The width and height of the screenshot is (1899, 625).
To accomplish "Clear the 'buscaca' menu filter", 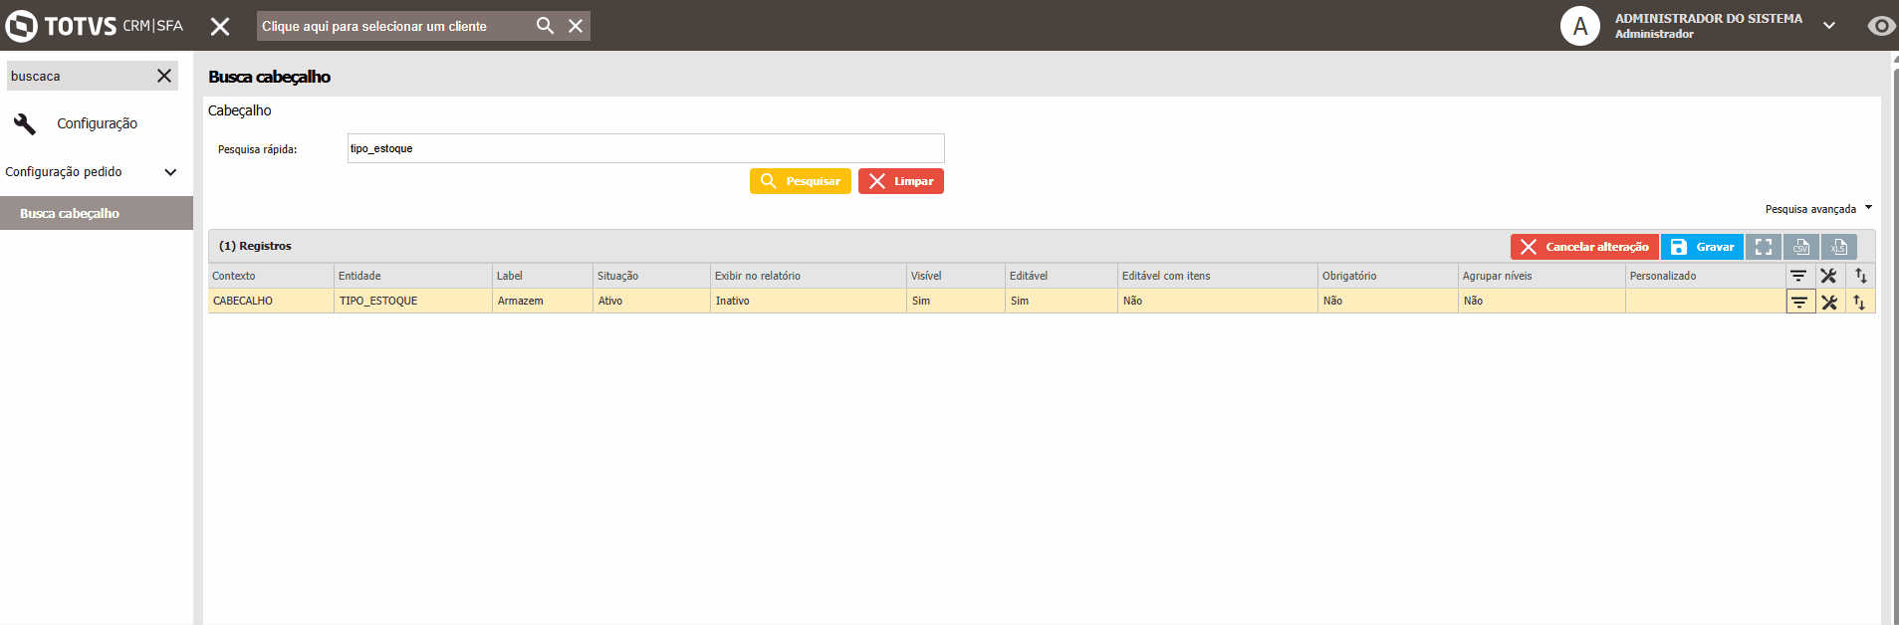I will [164, 76].
